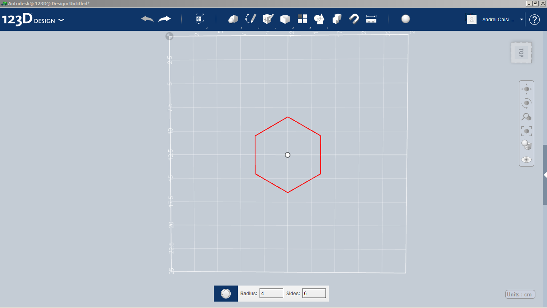Change the materials and outlines display mode
This screenshot has width=547, height=308.
click(527, 145)
